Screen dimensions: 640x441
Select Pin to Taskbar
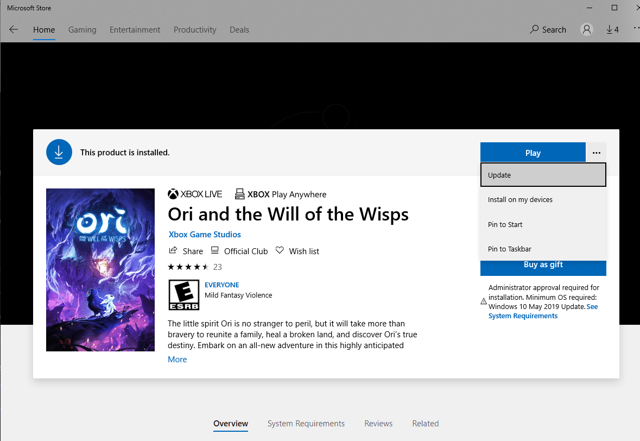click(543, 249)
